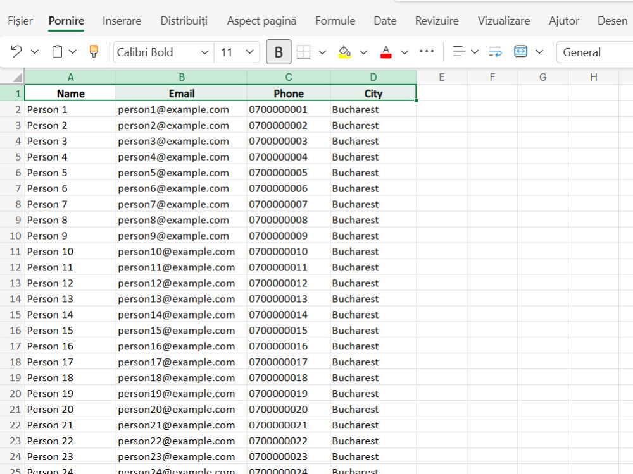Expand the Merge cells dropdown arrow
This screenshot has width=633, height=474.
coord(539,52)
